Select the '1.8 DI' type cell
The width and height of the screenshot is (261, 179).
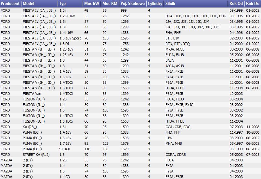[x=64, y=44]
